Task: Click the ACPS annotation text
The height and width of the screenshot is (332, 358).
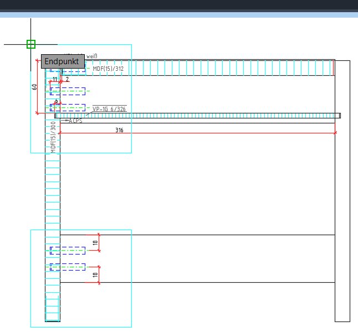Action: tap(75, 121)
